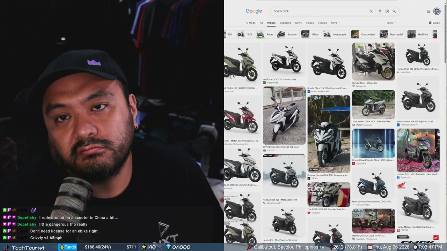This screenshot has height=251, width=447.
Task: Open the News tab
Action: 298,23
